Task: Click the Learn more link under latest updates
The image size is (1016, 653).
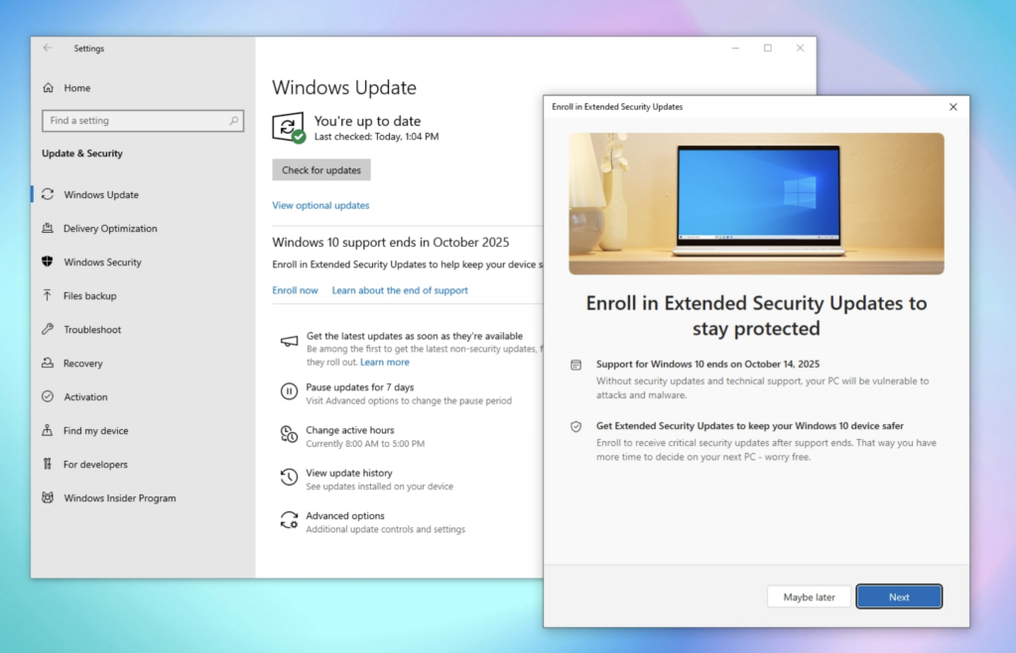Action: 385,363
